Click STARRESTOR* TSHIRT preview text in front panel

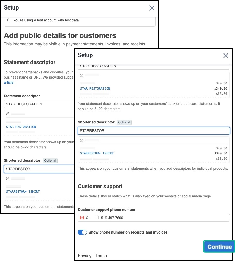click(x=97, y=153)
